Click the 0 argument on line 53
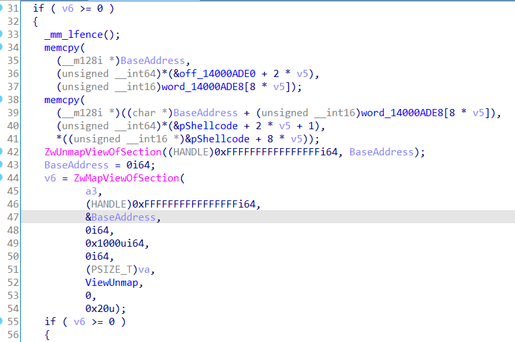Image resolution: width=515 pixels, height=342 pixels. [89, 296]
